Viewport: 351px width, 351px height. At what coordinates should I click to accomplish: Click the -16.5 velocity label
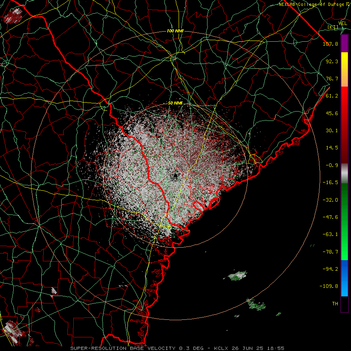click(330, 183)
